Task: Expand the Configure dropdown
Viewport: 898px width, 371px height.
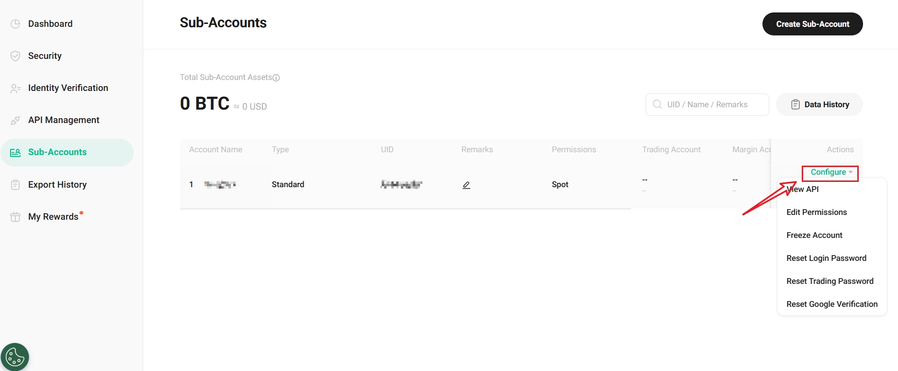Action: [830, 172]
